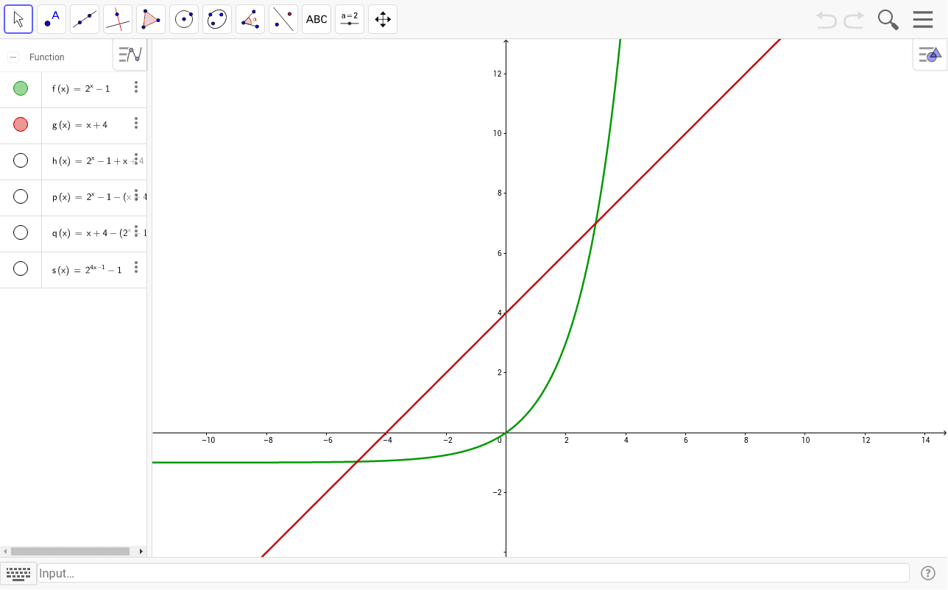Open the Algebra view style bar

point(130,54)
